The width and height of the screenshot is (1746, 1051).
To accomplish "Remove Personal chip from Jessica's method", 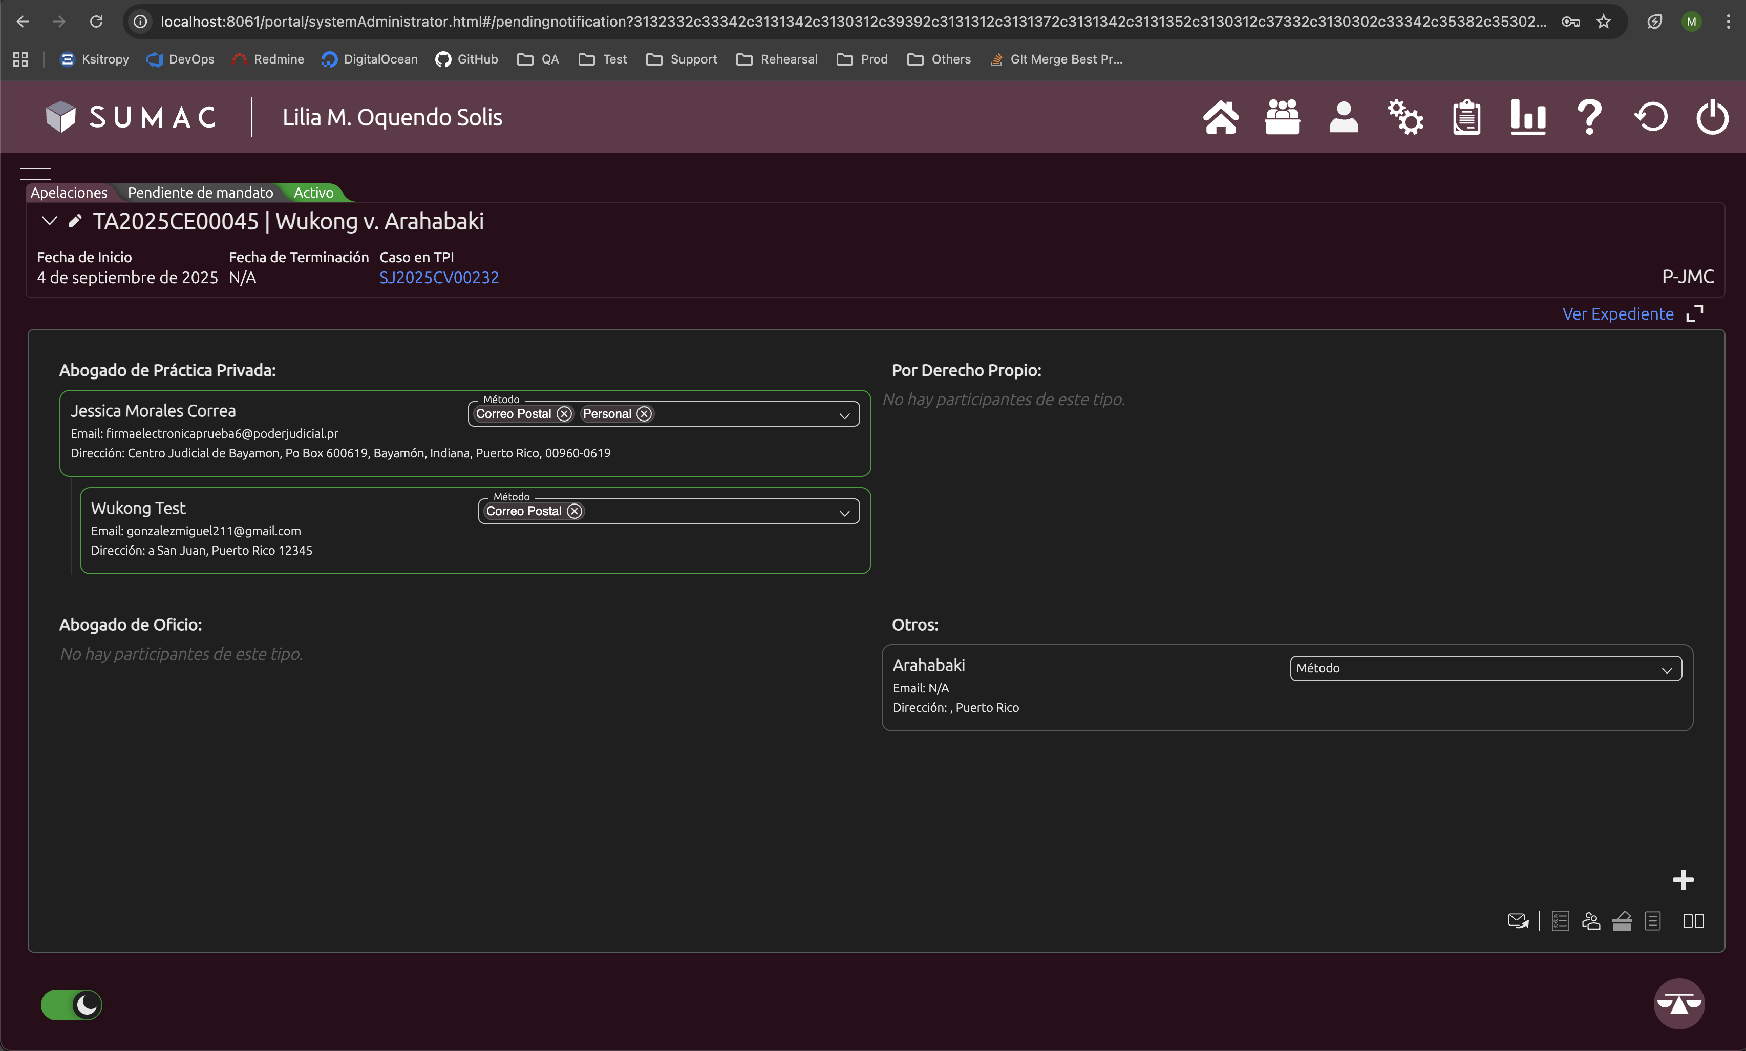I will (x=644, y=414).
